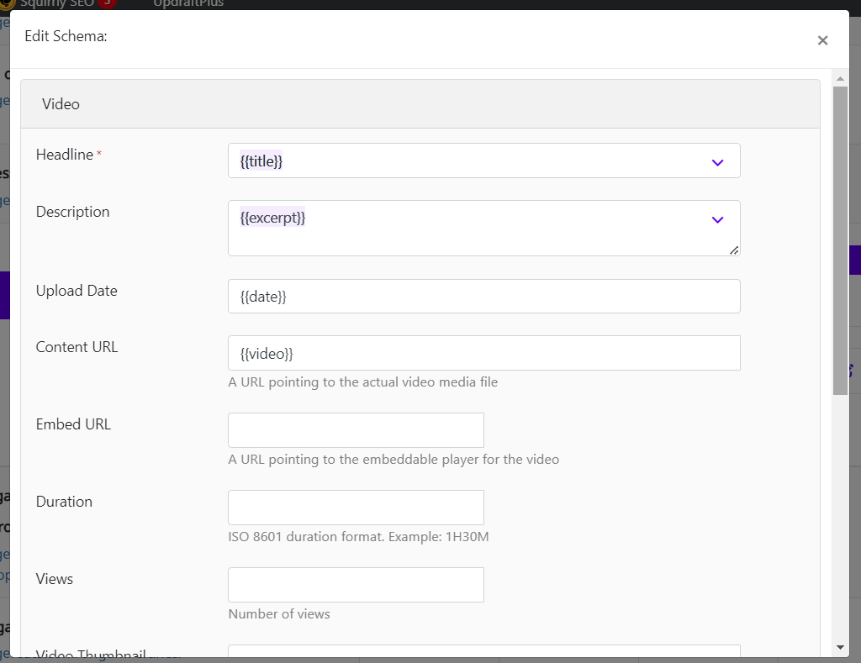
Task: Open UpdraftPlus in the admin bar
Action: 188,3
